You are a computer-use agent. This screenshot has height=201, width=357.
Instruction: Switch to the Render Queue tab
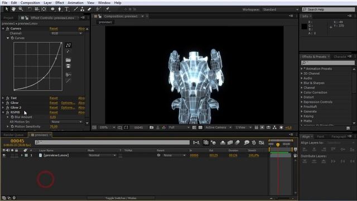[x=13, y=135]
